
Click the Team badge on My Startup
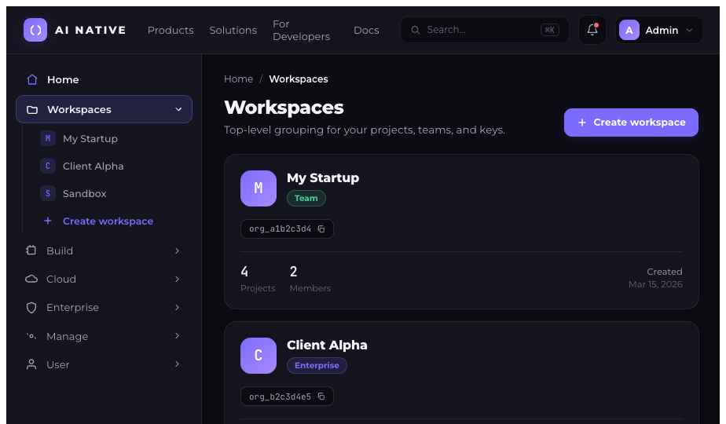[306, 198]
